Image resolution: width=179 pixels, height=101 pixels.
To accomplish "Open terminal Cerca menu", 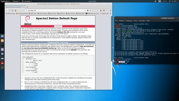I will (135, 21).
